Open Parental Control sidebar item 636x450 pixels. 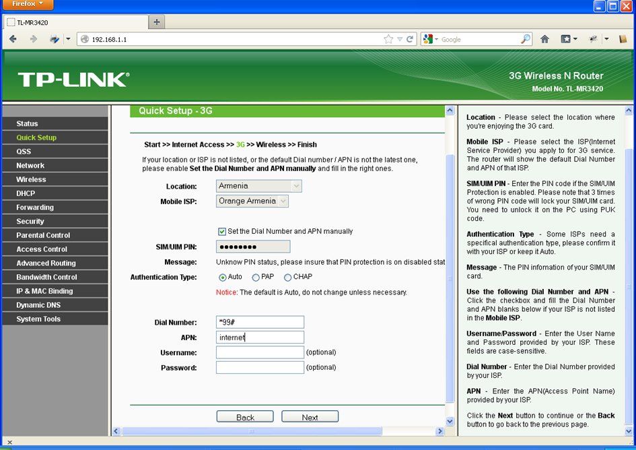point(55,235)
